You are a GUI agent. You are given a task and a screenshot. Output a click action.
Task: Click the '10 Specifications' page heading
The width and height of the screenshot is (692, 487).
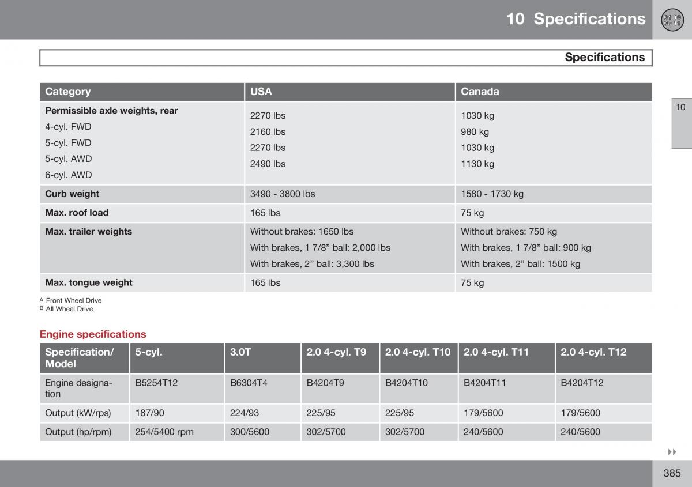click(x=576, y=19)
